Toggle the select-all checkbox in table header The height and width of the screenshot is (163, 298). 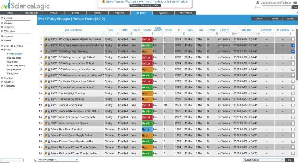[293, 30]
